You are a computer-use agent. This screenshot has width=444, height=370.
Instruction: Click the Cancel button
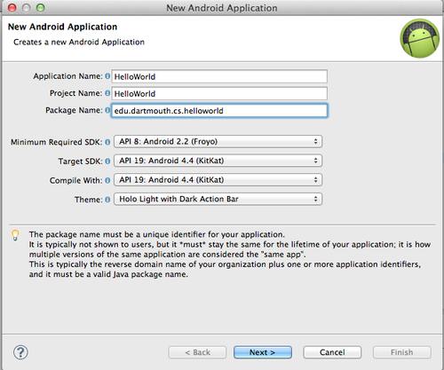pyautogui.click(x=332, y=352)
